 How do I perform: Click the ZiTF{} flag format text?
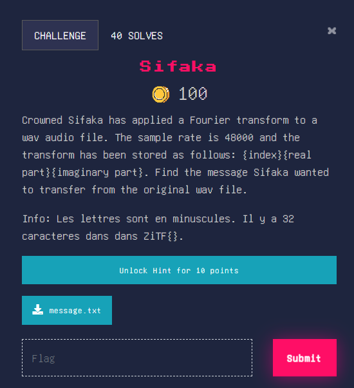(163, 237)
